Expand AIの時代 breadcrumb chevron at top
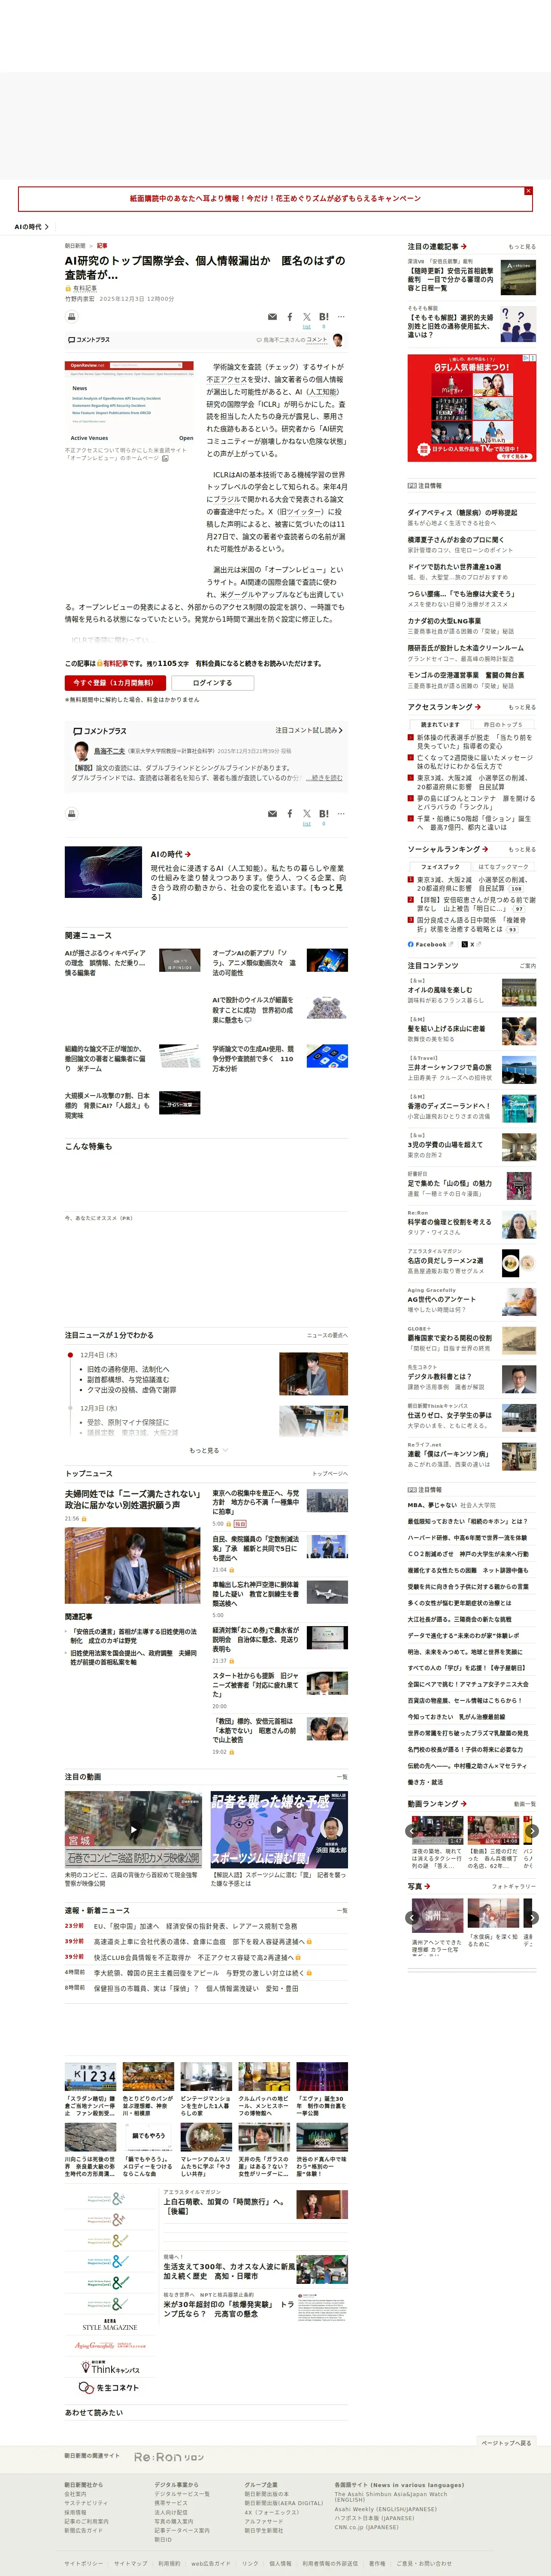The height and width of the screenshot is (2576, 551). coord(47,227)
